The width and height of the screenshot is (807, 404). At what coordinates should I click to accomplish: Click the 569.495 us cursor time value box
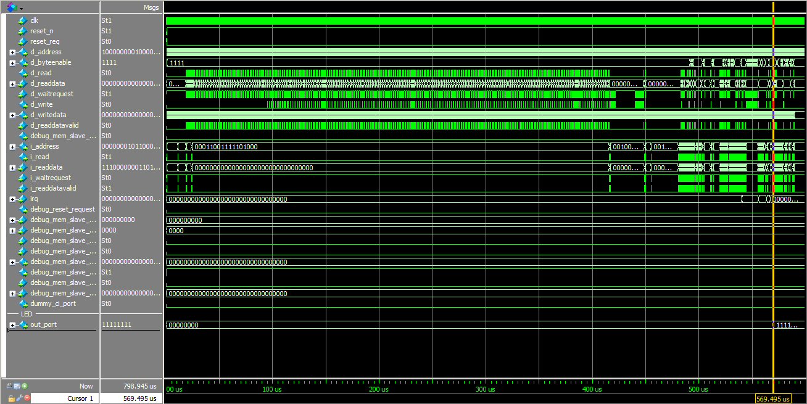point(772,398)
